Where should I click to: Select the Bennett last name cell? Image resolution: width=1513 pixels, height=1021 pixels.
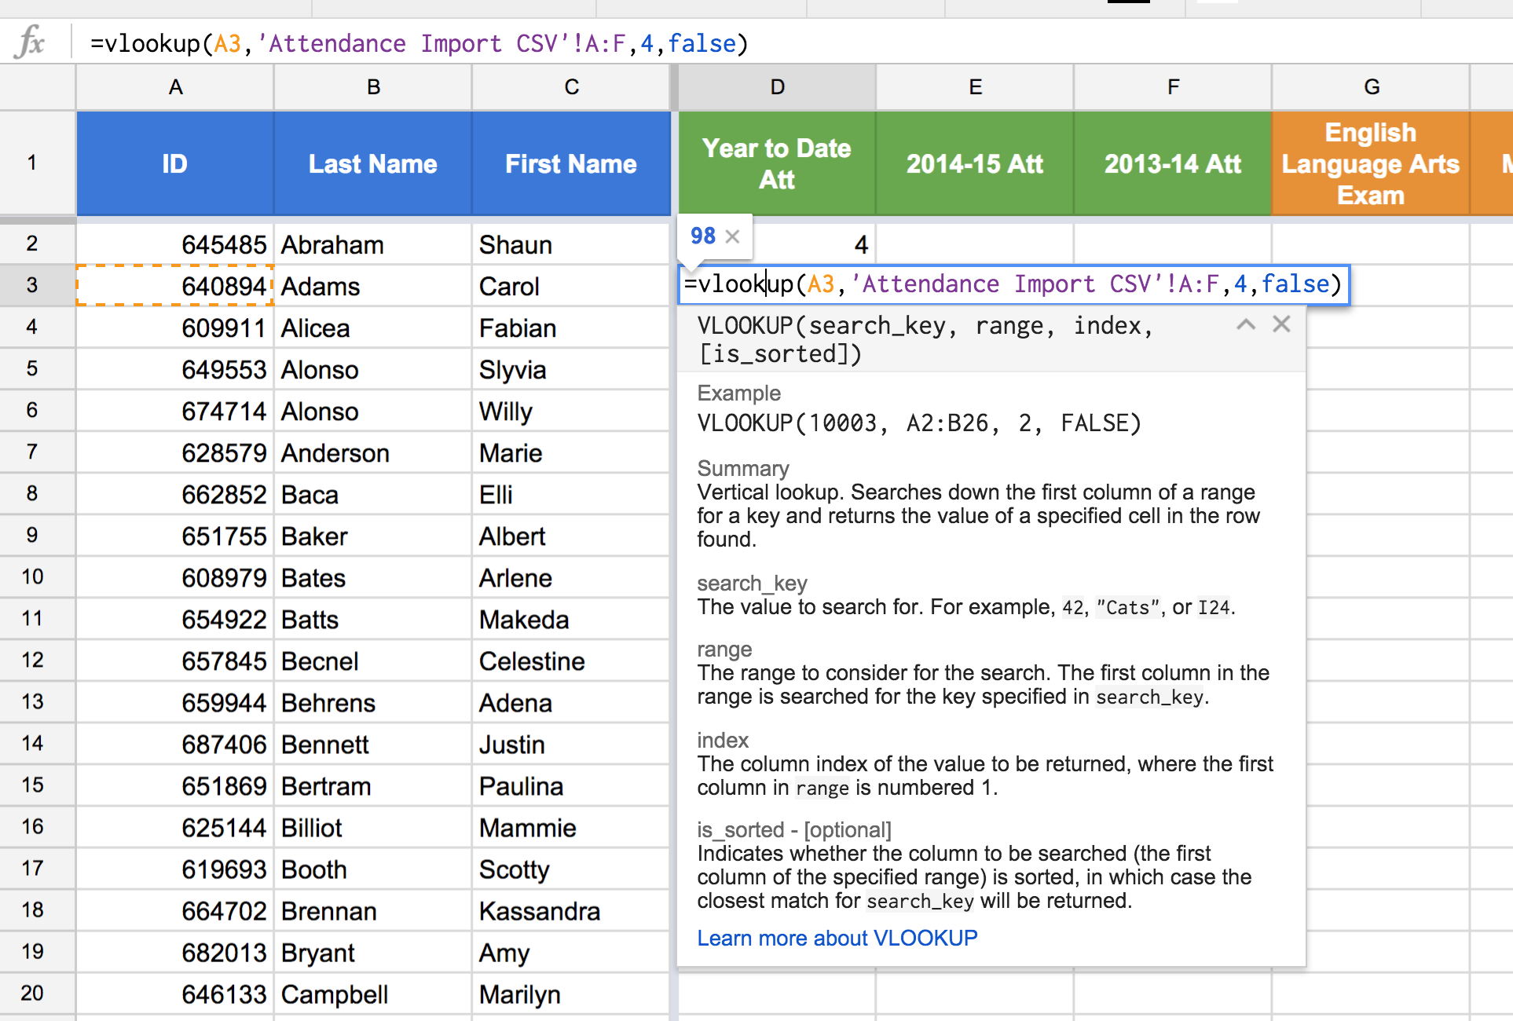pyautogui.click(x=373, y=744)
